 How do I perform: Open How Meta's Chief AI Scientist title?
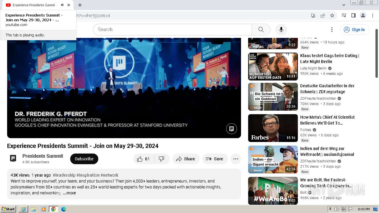click(x=327, y=120)
